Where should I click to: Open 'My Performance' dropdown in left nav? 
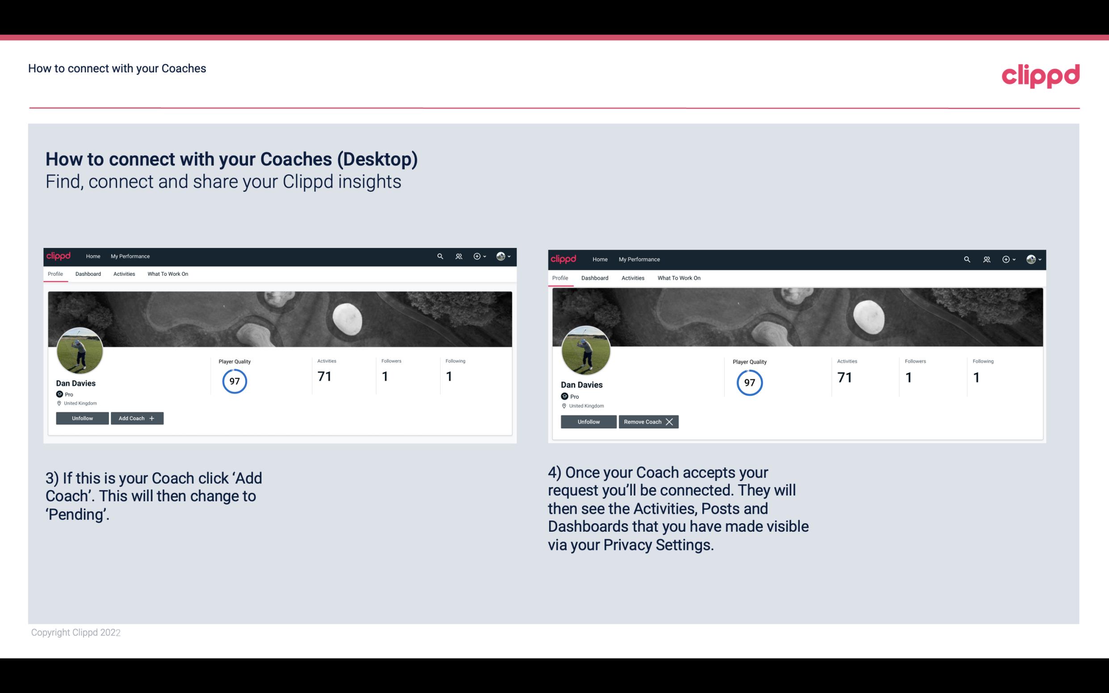(x=130, y=256)
